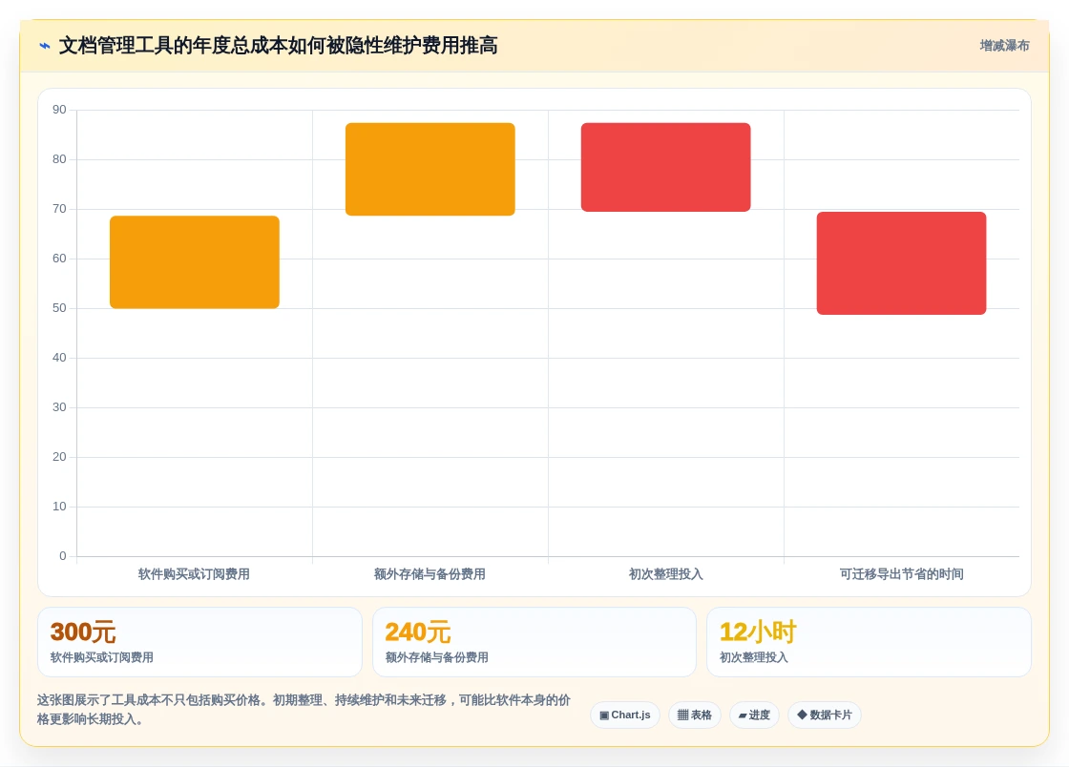Click the 表格 tag chip
This screenshot has height=767, width=1069.
point(695,715)
